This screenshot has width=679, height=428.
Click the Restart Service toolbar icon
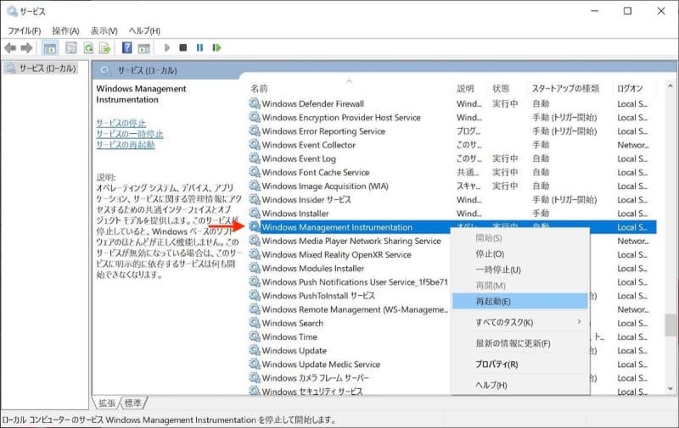(216, 47)
